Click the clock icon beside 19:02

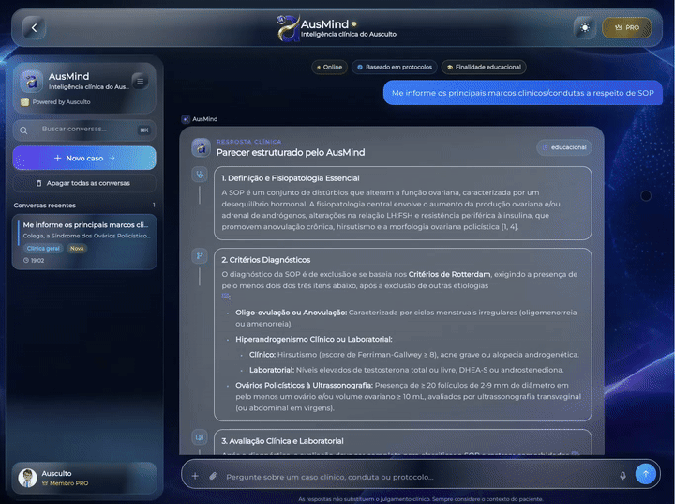26,260
